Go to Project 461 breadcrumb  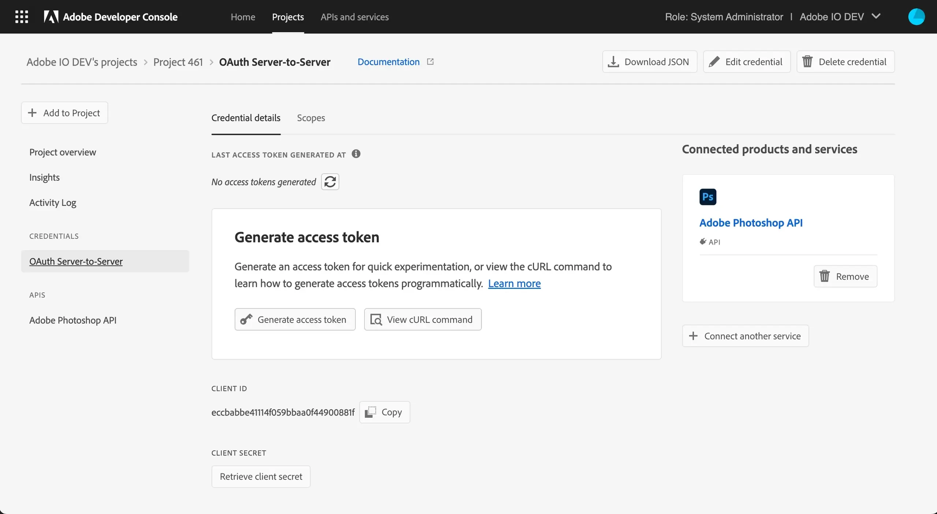(x=178, y=62)
